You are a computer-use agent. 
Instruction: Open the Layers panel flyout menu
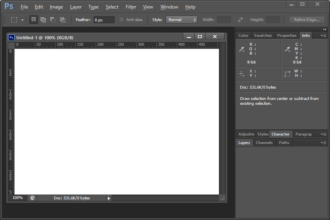pos(324,142)
